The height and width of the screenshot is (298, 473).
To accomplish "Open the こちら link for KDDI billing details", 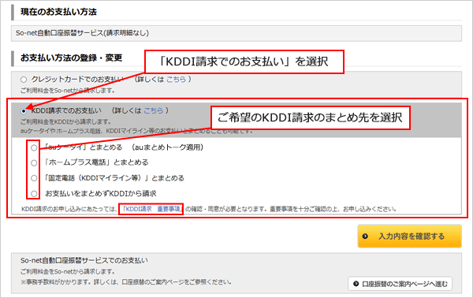I will (153, 110).
